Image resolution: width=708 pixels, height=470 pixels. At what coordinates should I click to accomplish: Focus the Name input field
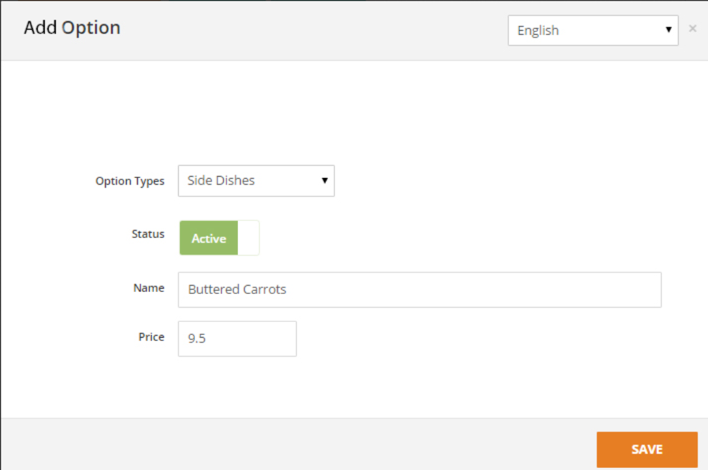tap(419, 290)
